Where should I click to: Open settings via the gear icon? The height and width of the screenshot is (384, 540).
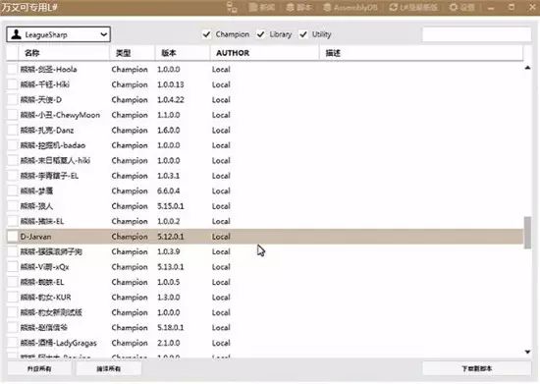[x=454, y=7]
